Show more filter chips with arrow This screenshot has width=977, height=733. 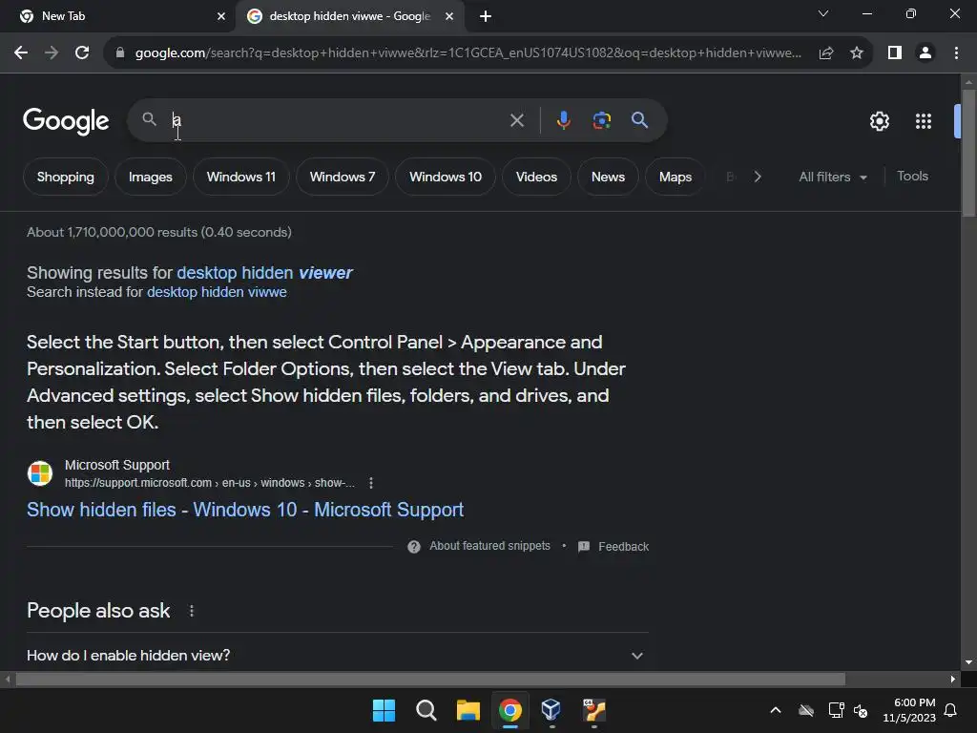(x=757, y=177)
